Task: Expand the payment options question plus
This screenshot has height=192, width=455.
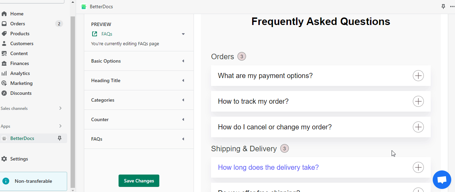Action: click(x=418, y=76)
